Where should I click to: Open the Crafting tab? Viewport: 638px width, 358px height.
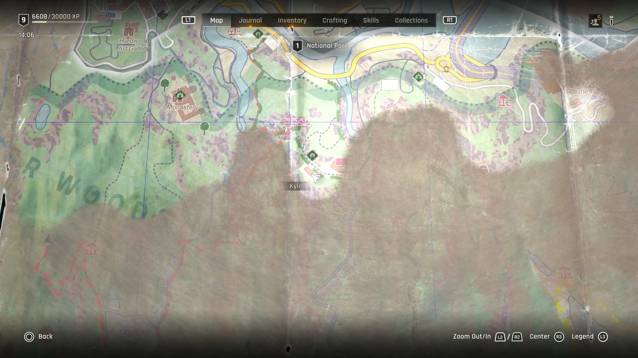coord(335,21)
